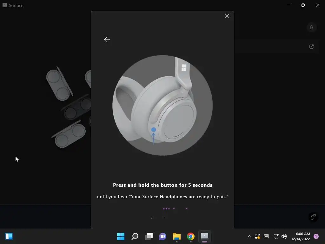This screenshot has width=325, height=244.
Task: Open Google Chrome from taskbar
Action: [191, 236]
